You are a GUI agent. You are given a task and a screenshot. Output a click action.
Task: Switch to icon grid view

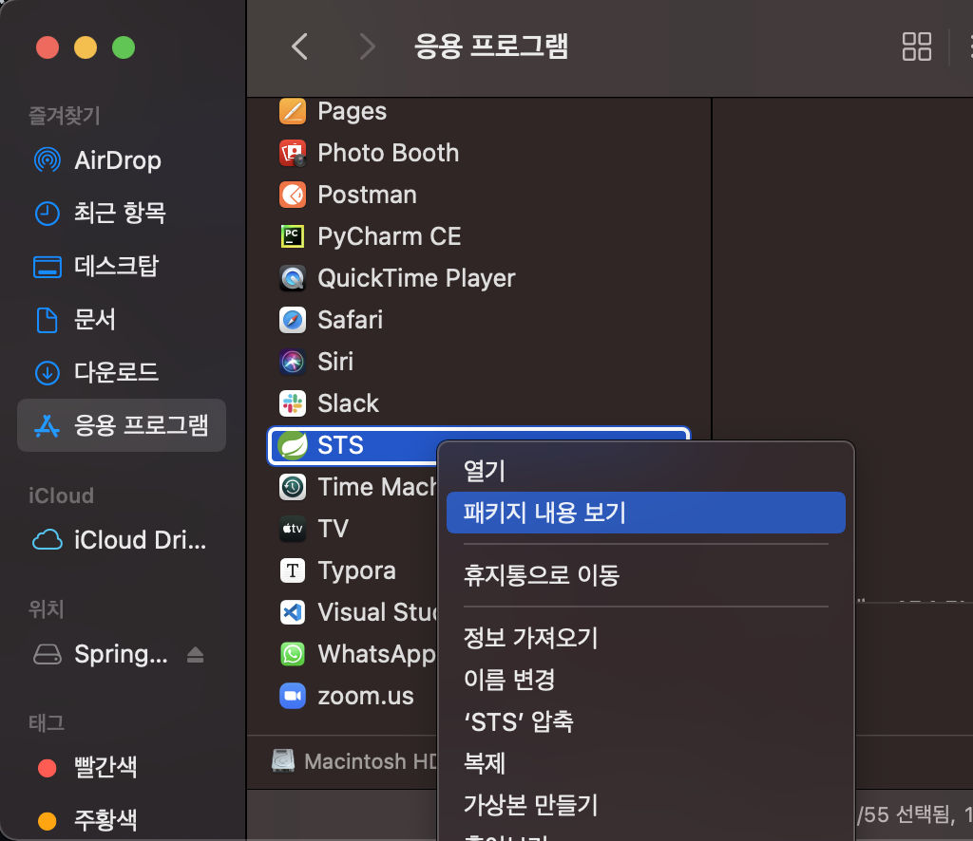[917, 47]
